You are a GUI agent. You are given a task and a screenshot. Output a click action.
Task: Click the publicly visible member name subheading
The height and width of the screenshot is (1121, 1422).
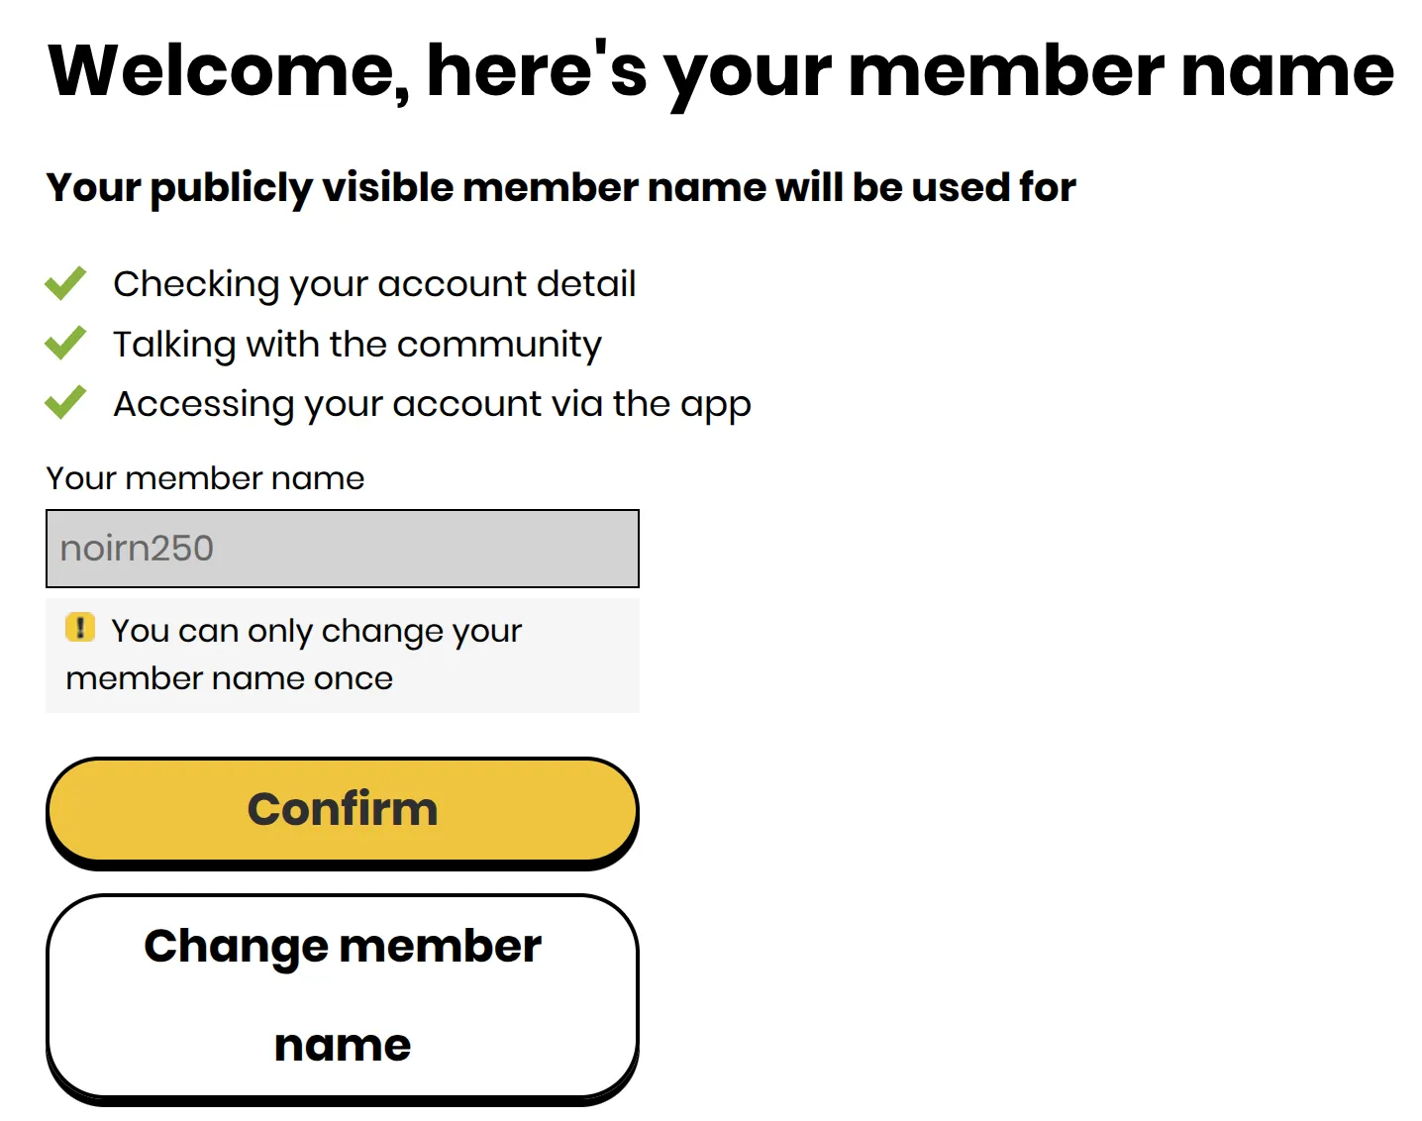(x=560, y=187)
